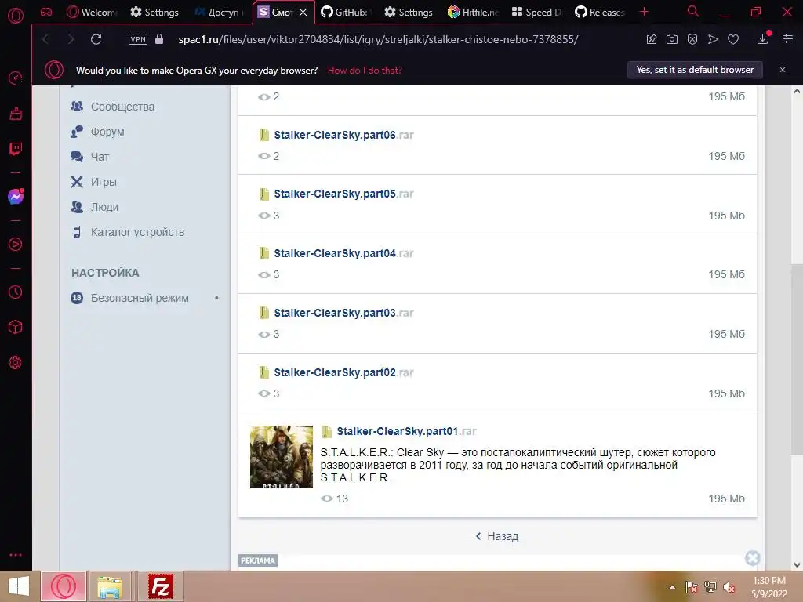Click the search tabs magnifier icon
The height and width of the screenshot is (602, 803).
tap(693, 11)
